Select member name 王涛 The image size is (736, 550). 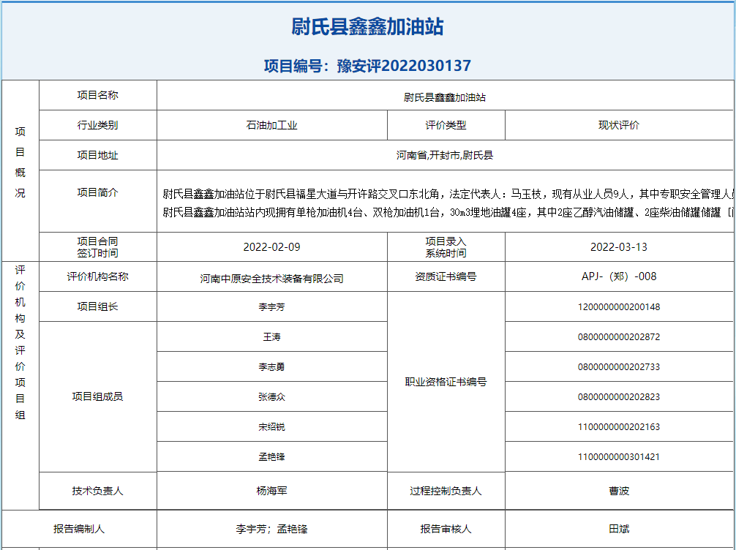point(271,337)
